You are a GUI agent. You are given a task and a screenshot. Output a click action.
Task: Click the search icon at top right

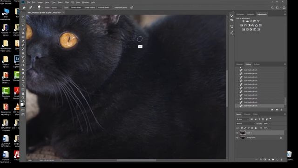coord(272,7)
